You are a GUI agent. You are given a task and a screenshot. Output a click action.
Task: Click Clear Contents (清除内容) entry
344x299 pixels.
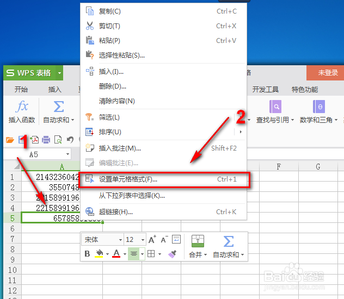(163, 101)
